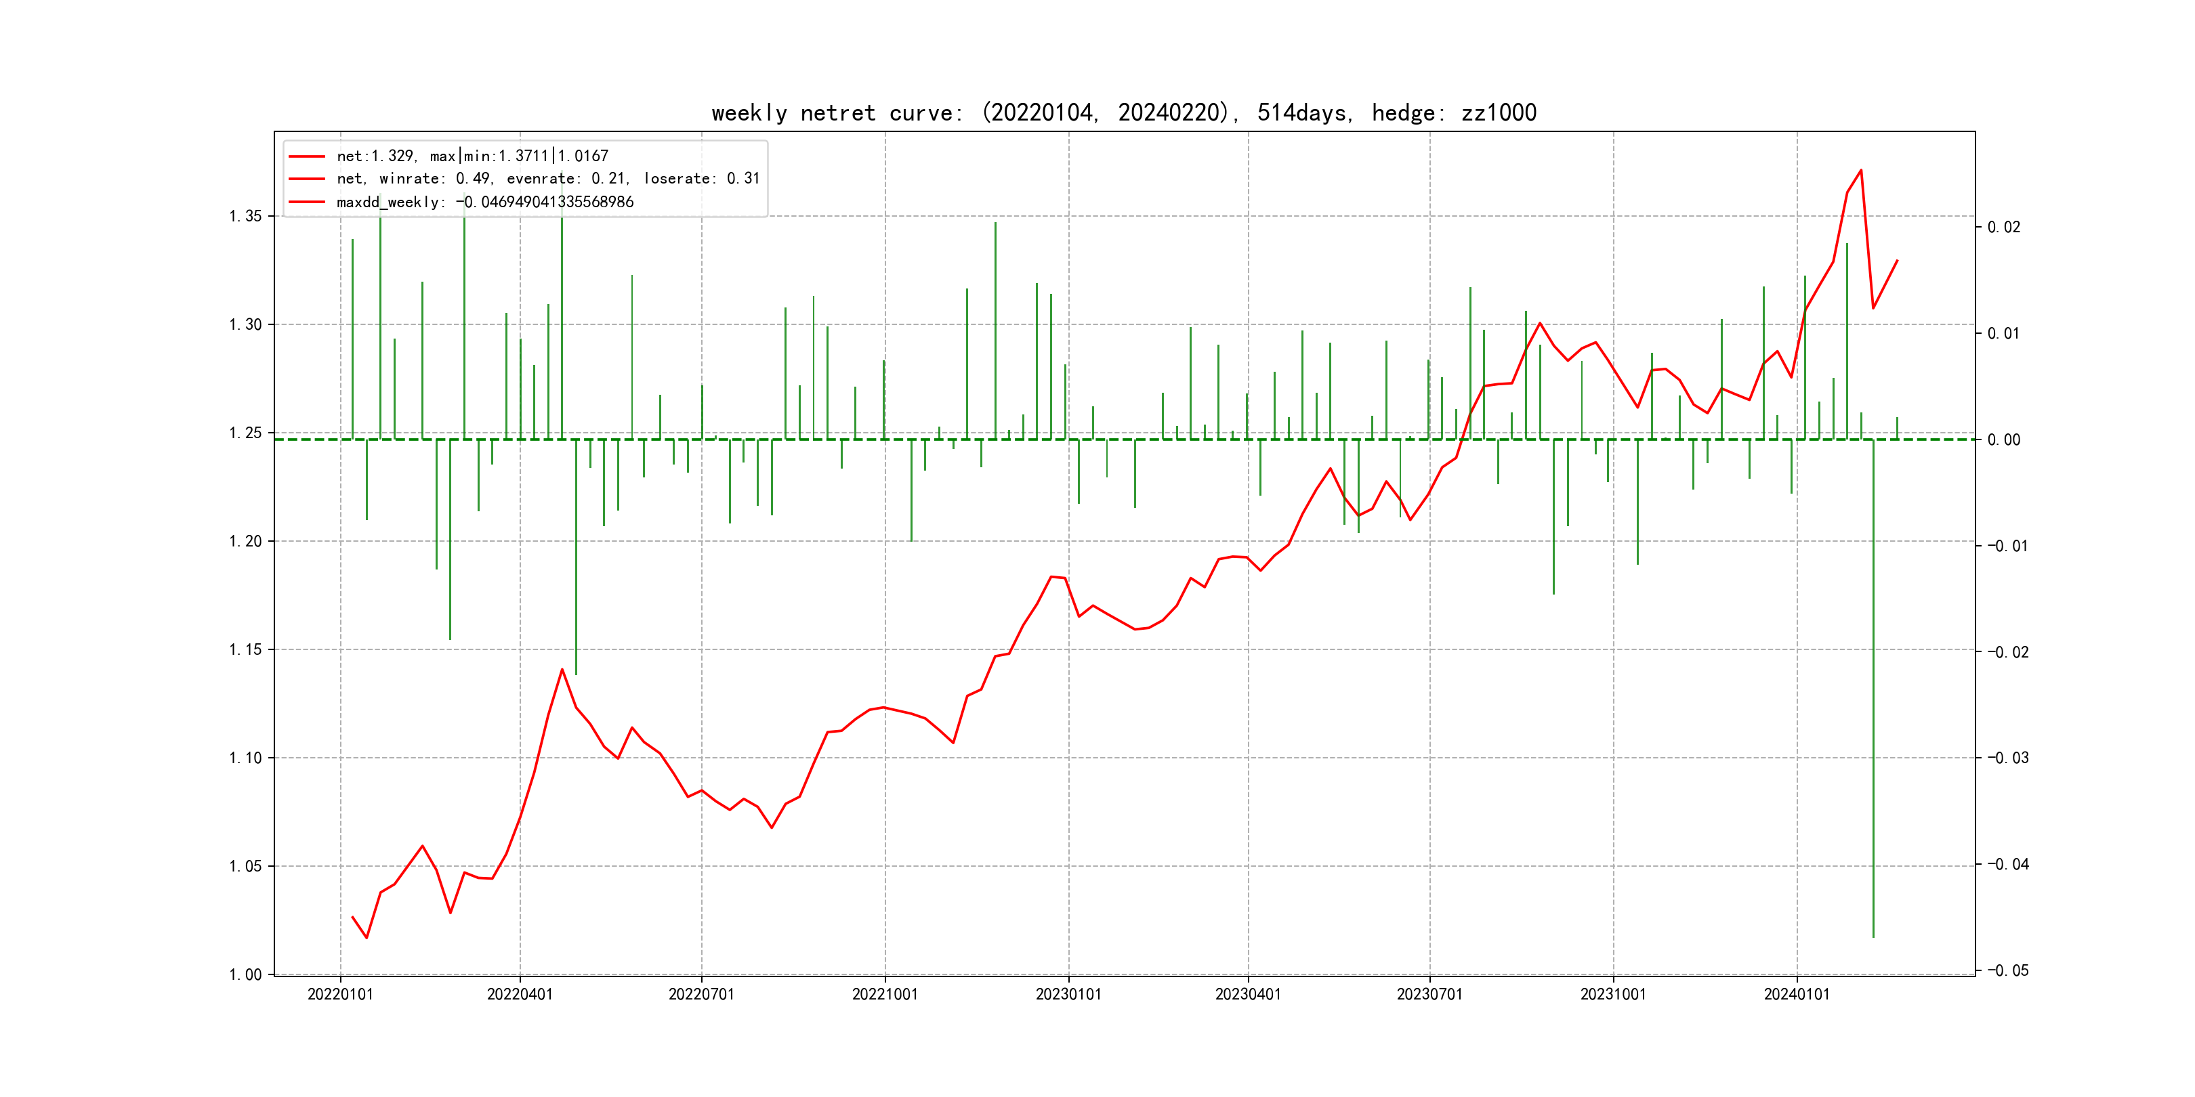Click the -0.05 right y-axis tick label
Viewport: 2195px width, 1097px height.
[2007, 971]
